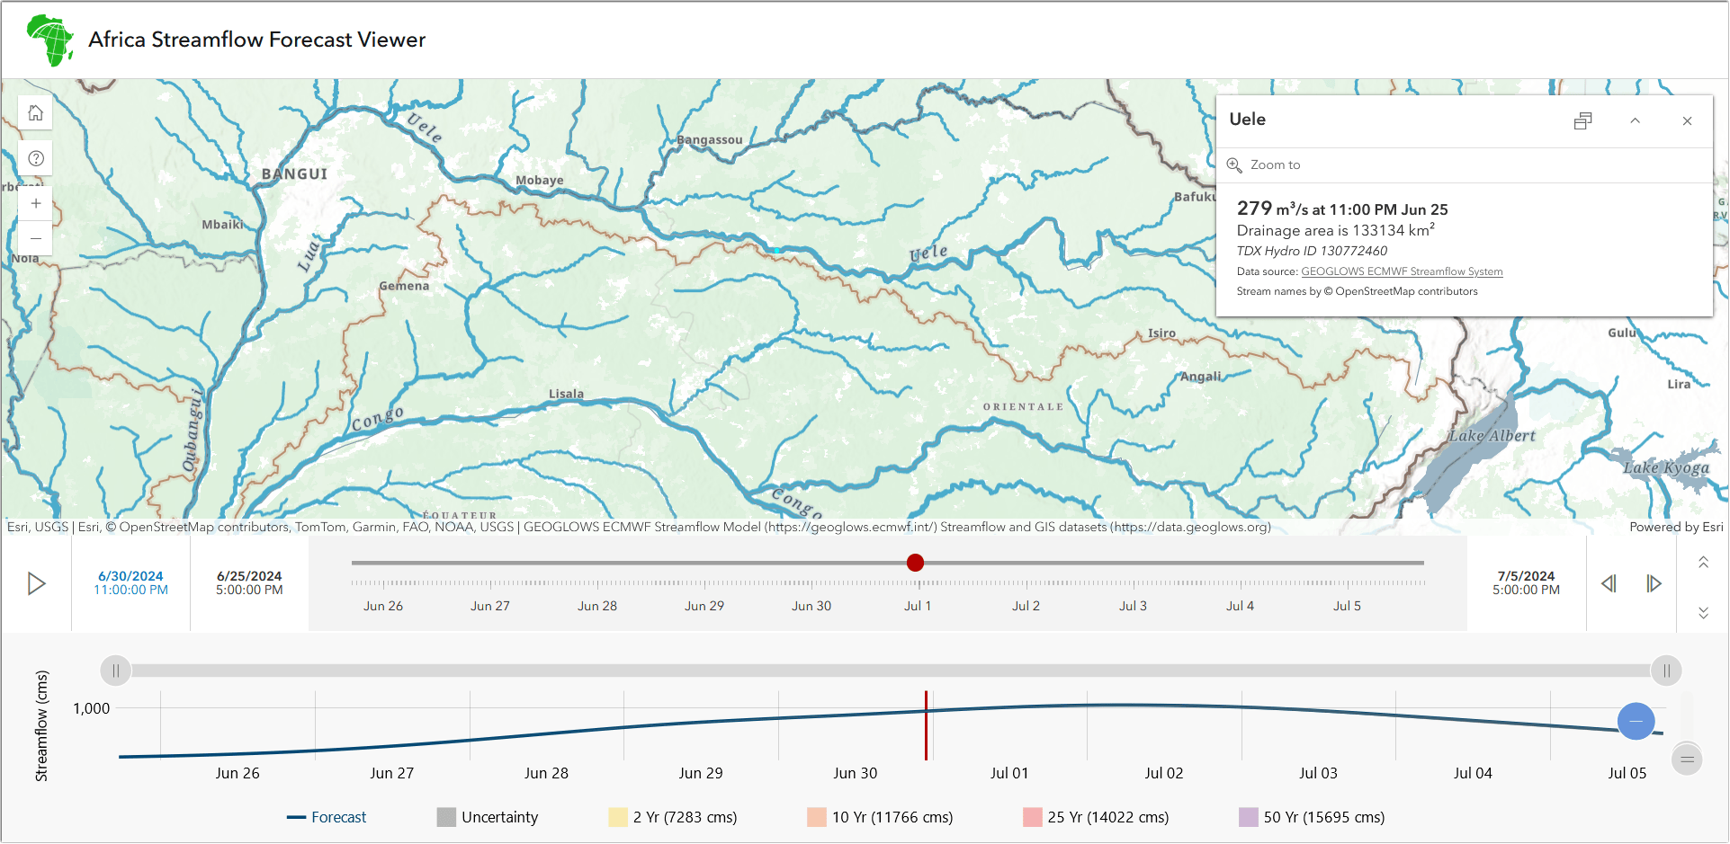Collapse the time slider with the down chevrons

(1703, 614)
